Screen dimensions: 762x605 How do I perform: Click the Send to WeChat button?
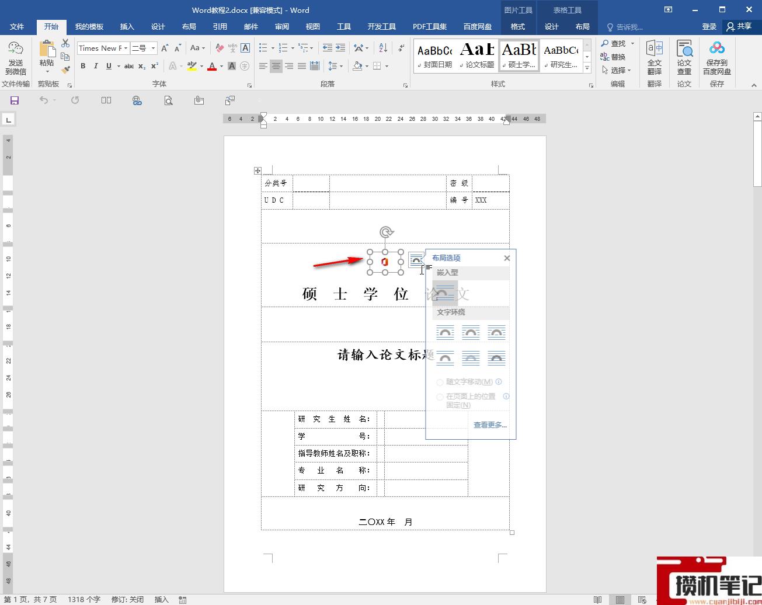pos(16,58)
